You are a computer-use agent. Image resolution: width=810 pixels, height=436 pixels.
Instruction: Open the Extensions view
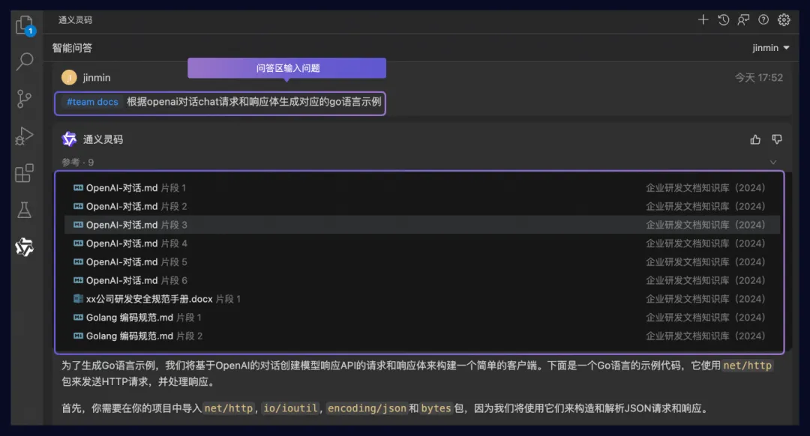[22, 172]
